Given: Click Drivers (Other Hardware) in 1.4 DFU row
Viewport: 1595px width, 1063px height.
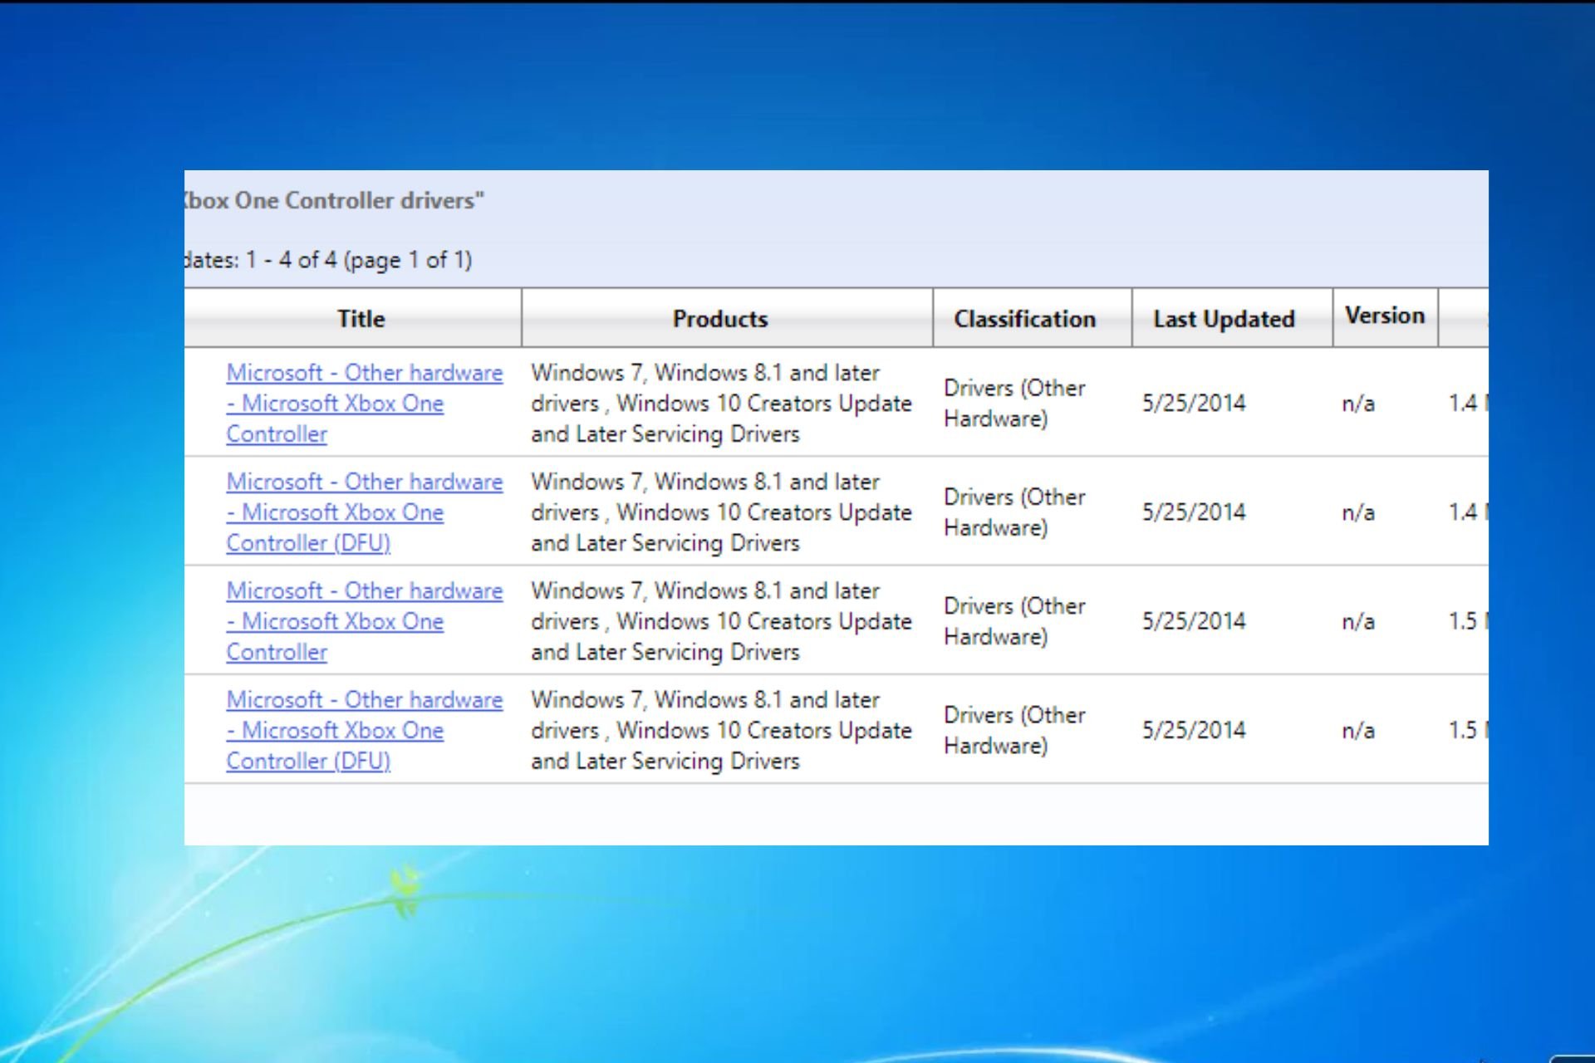Looking at the screenshot, I should [x=1014, y=512].
